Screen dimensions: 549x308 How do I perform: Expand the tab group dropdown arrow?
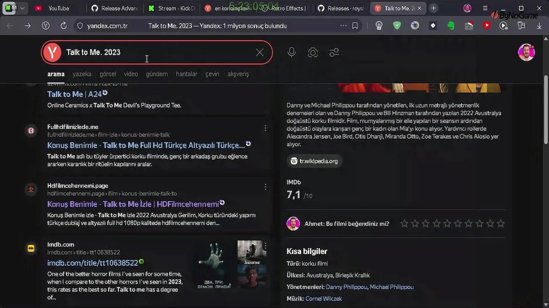[x=22, y=9]
